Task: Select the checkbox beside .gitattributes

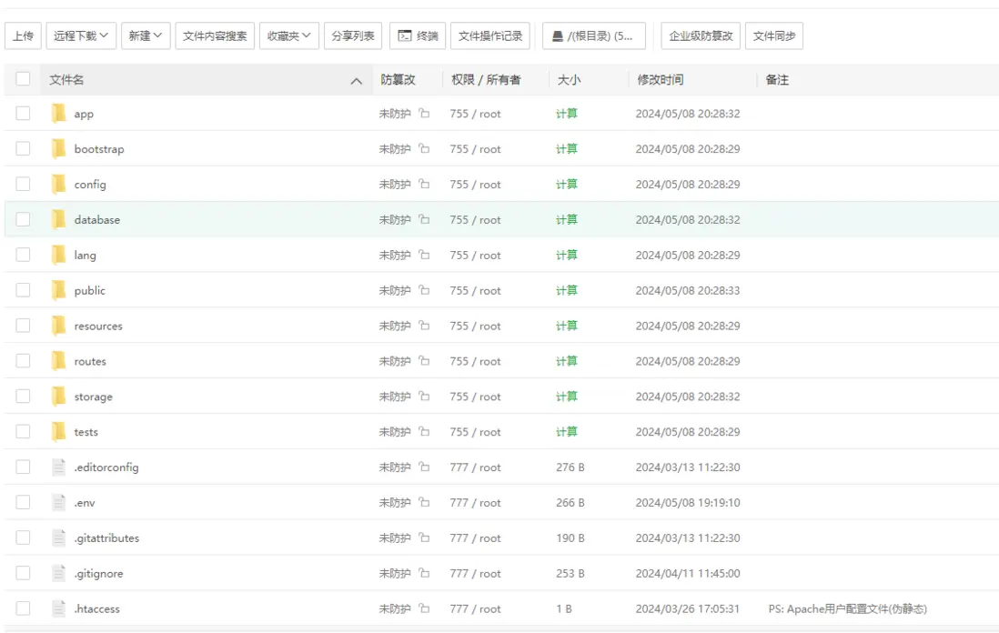Action: (23, 538)
